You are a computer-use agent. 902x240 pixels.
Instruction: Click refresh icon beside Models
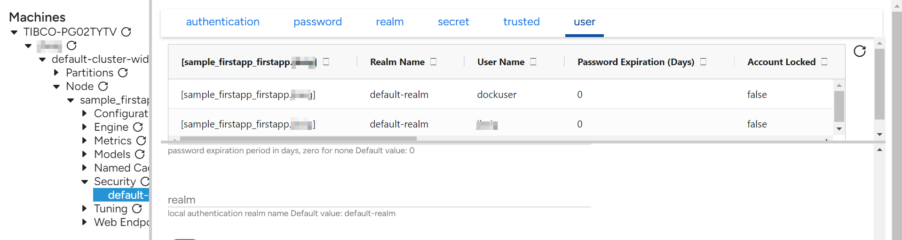click(x=140, y=154)
